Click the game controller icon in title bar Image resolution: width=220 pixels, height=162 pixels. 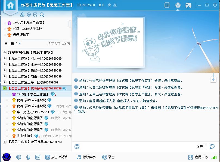tap(188, 5)
